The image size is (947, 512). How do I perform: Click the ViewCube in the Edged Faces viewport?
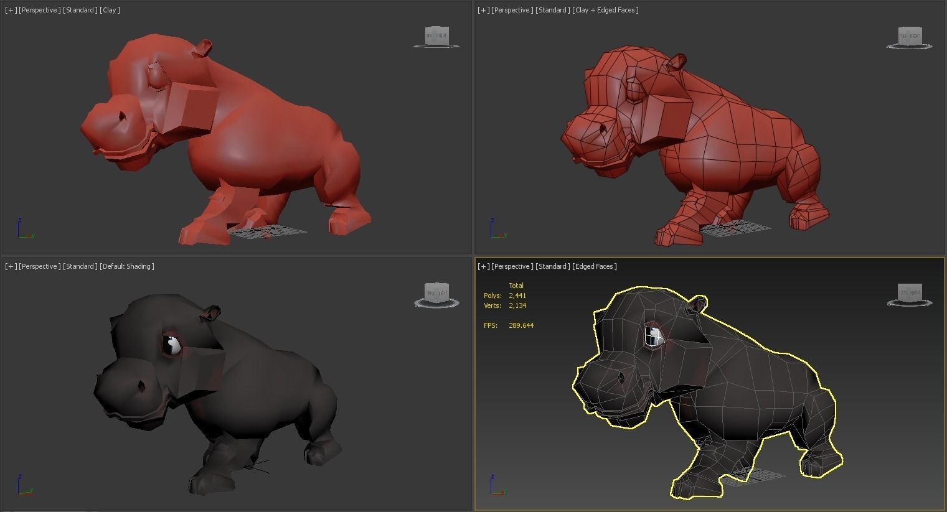(x=910, y=294)
